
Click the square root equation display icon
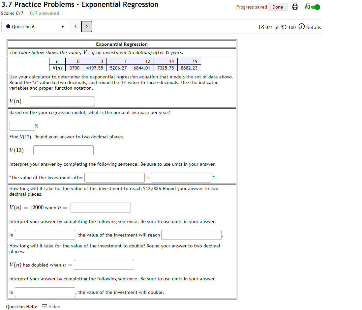point(307,7)
